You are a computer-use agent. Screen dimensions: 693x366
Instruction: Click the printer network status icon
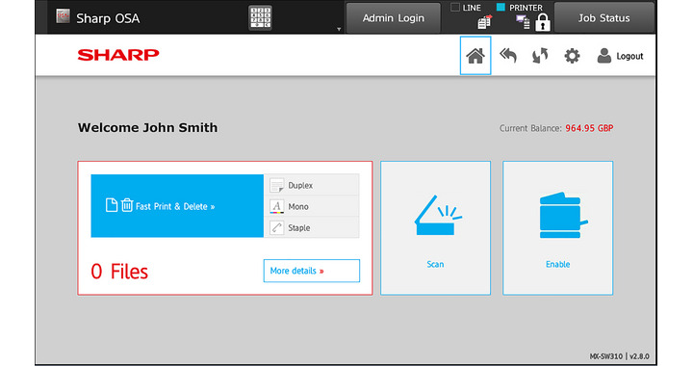point(523,22)
